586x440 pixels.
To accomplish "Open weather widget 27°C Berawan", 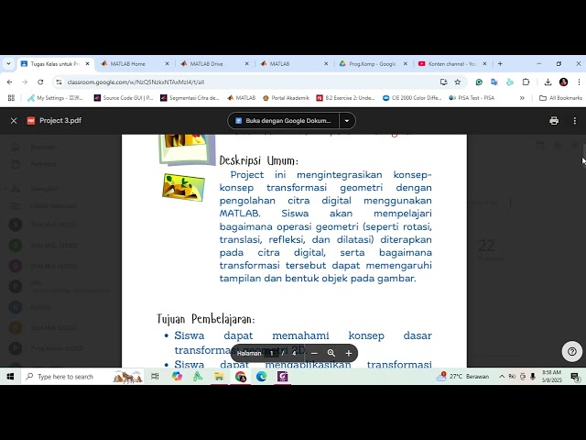I will [462, 377].
